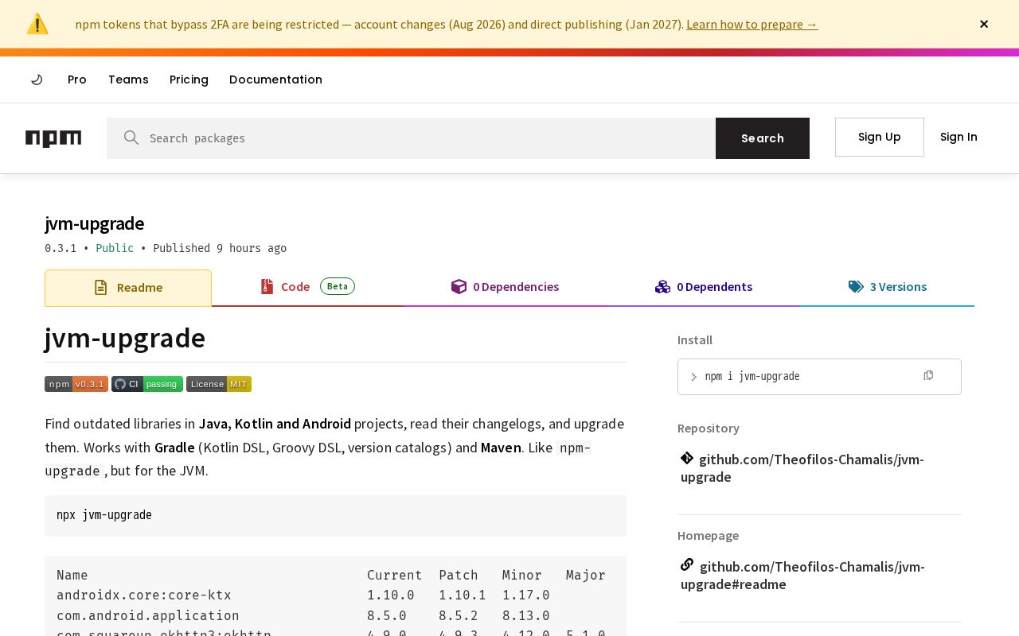1019x636 pixels.
Task: Open the 0 Dependents tab
Action: [704, 287]
